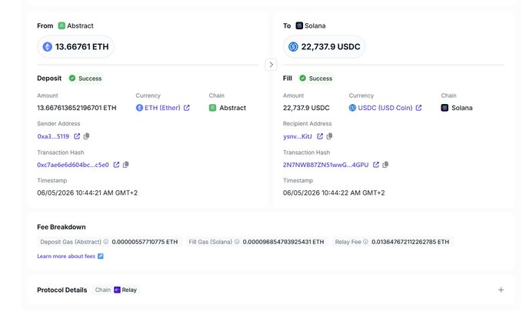Click the USDC coin icon in 22,737.9 USDC badge

pyautogui.click(x=293, y=46)
